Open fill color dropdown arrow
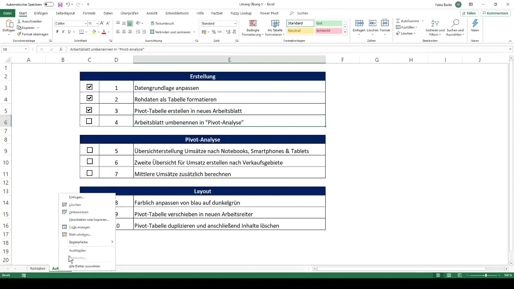Viewport: 514px width, 289px height. 99,32
